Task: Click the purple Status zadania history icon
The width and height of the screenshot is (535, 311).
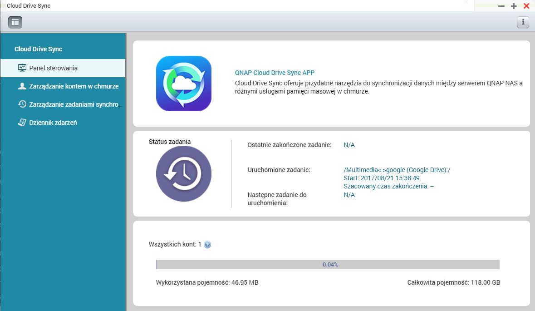Action: [x=184, y=173]
